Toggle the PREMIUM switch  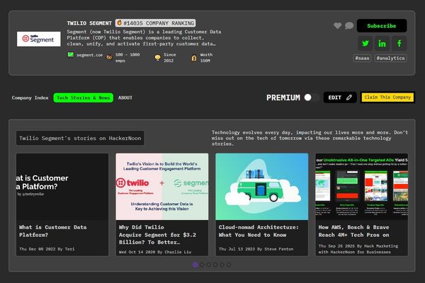pyautogui.click(x=311, y=98)
